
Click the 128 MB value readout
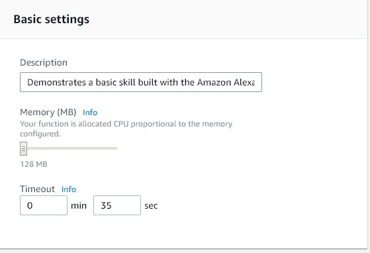[x=34, y=164]
